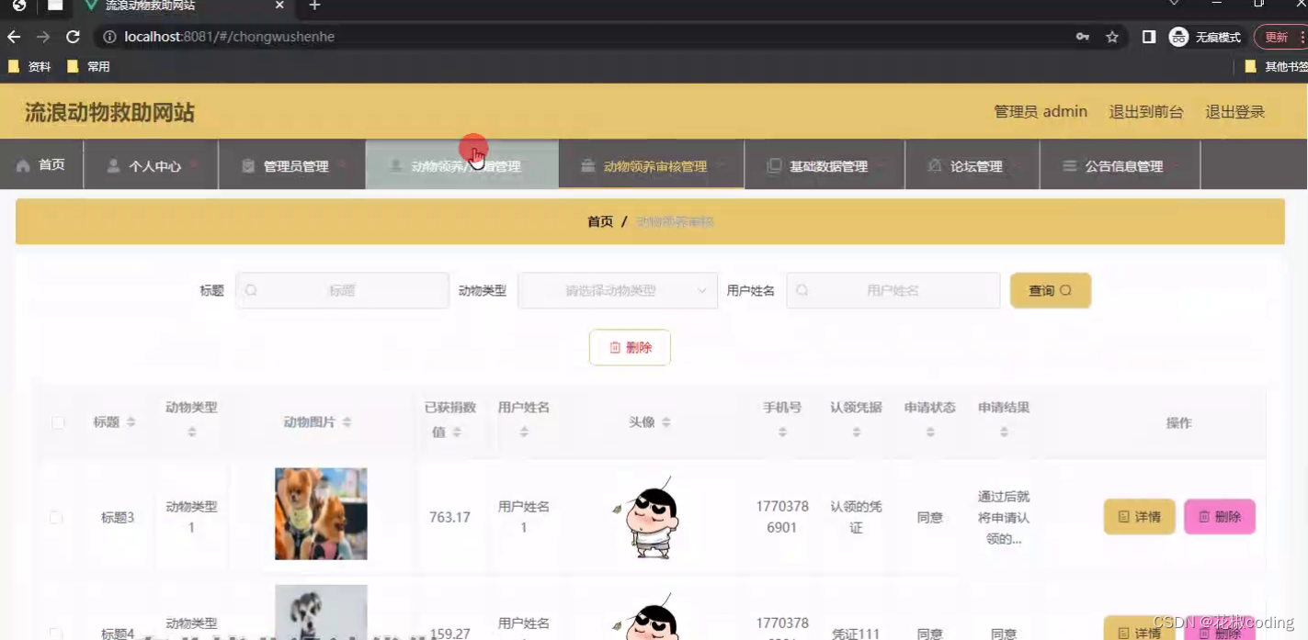Select the person icon on 个人中心
Image resolution: width=1308 pixels, height=640 pixels.
pos(112,166)
